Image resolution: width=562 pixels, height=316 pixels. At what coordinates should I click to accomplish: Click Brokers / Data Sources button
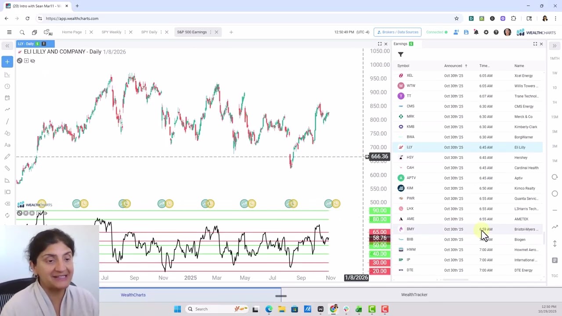click(x=398, y=32)
